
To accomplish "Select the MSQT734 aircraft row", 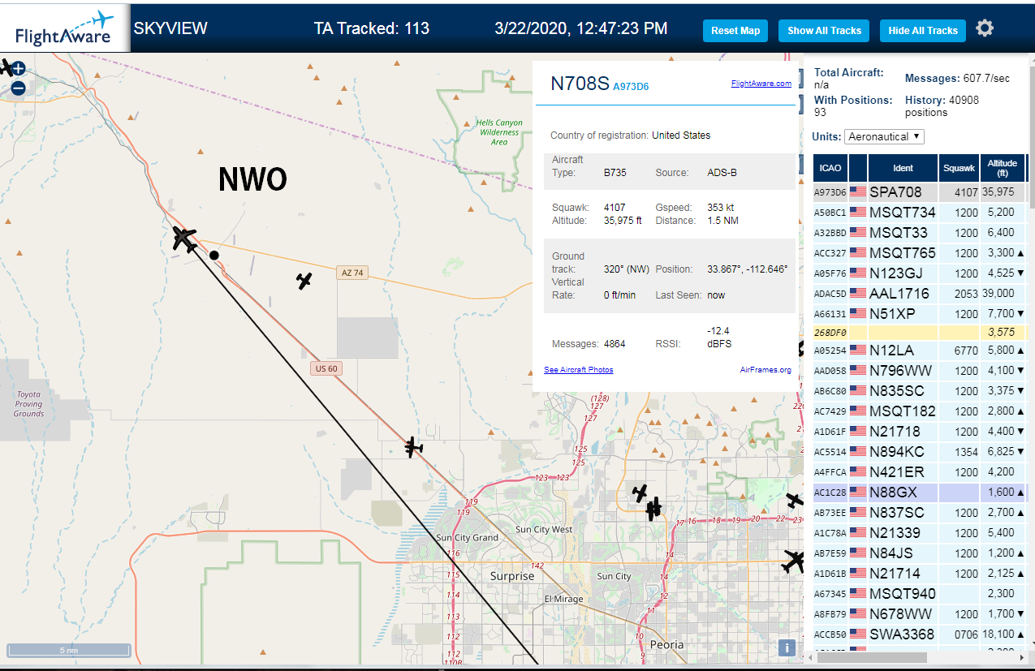I will 920,213.
